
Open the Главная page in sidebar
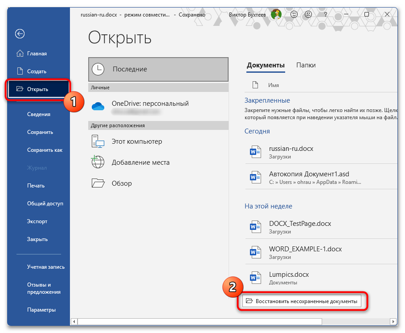point(37,54)
